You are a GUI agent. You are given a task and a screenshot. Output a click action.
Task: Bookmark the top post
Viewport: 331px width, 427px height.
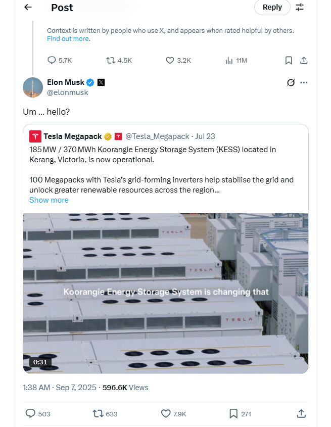(289, 60)
